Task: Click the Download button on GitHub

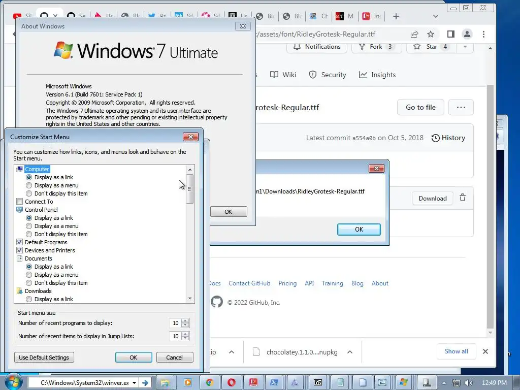Action: [x=433, y=199]
